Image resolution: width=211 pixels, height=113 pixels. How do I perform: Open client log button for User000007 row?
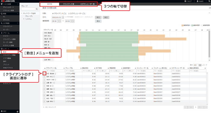[44, 92]
